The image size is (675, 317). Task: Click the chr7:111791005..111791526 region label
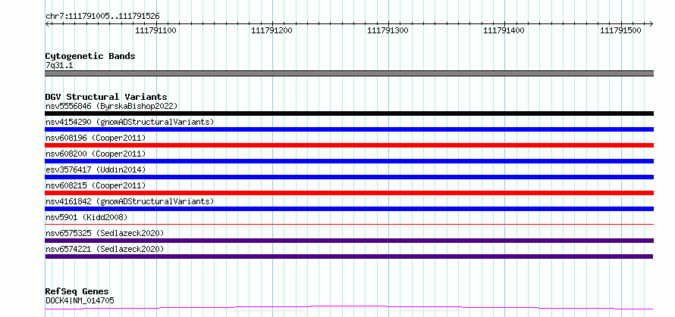pyautogui.click(x=102, y=16)
